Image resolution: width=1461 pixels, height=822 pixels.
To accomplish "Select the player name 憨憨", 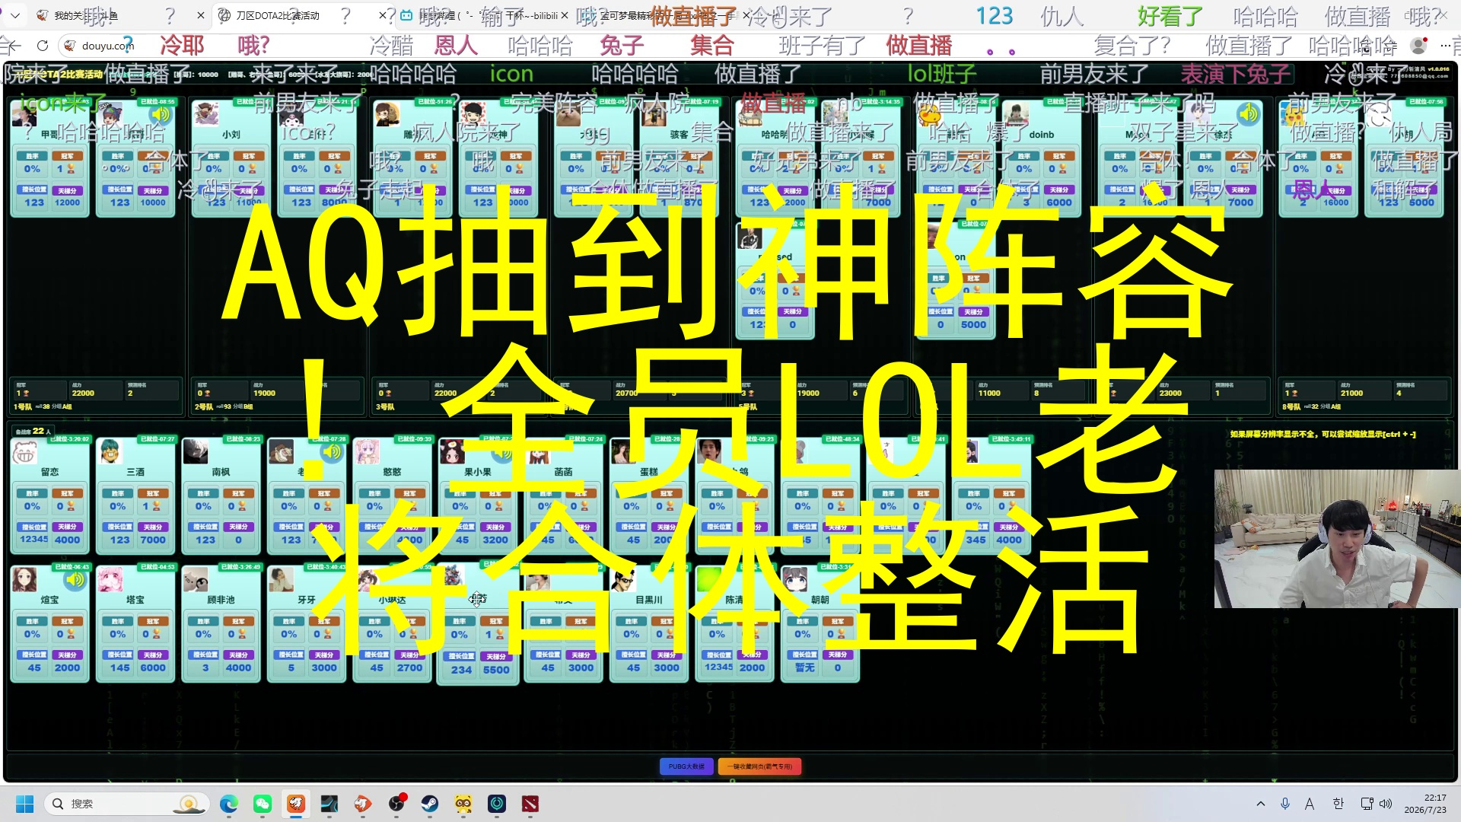I will pos(392,472).
